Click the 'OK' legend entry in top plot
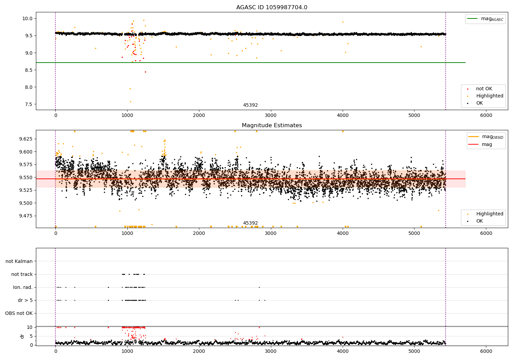The image size is (513, 359). pyautogui.click(x=479, y=103)
